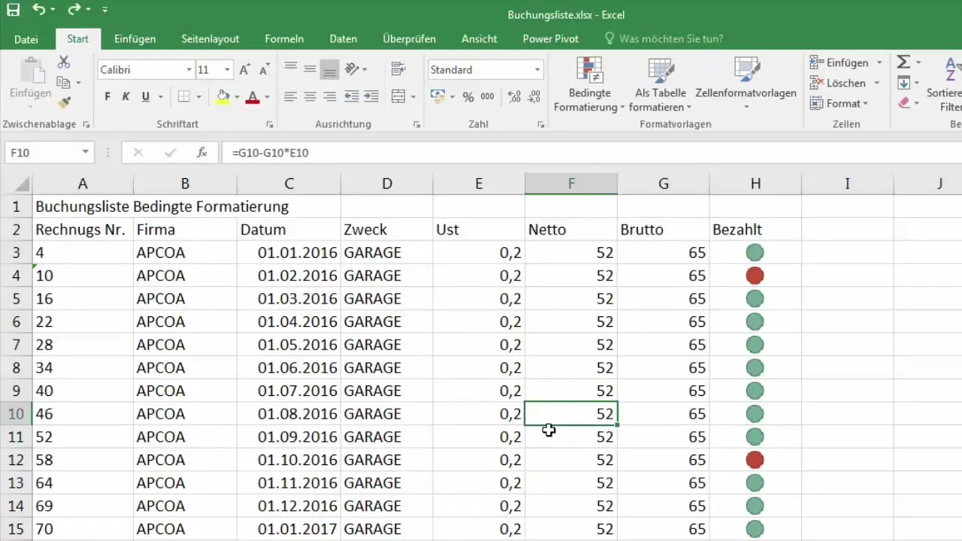
Task: Switch to the Seitenlayout tab
Action: tap(210, 39)
